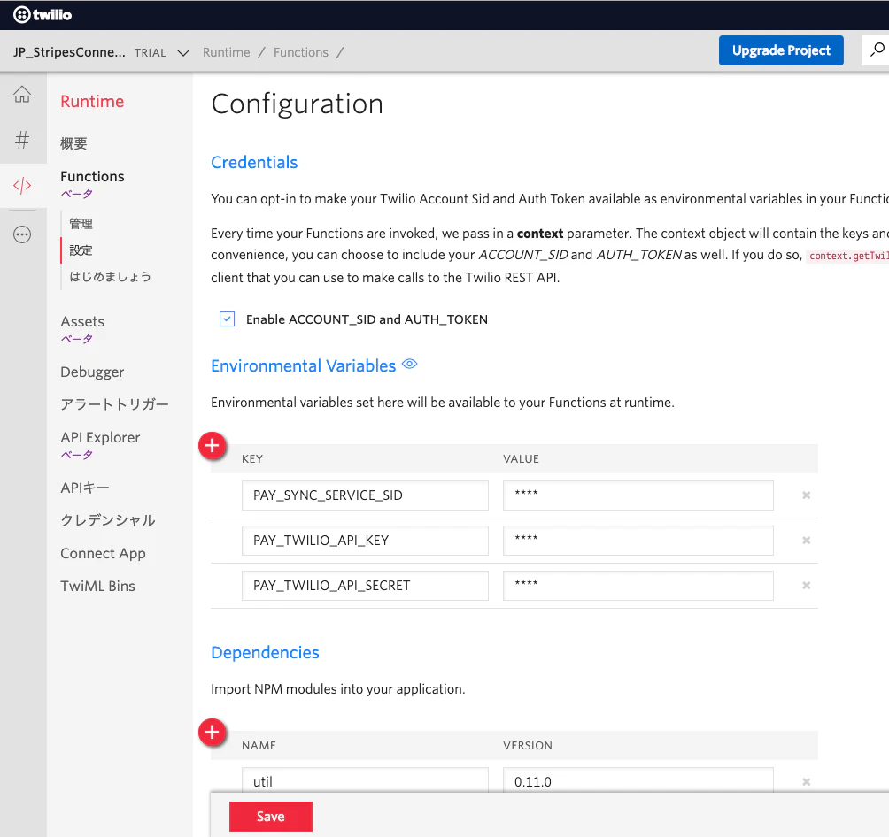Viewport: 889px width, 837px height.
Task: Add a new environmental variable
Action: click(x=212, y=446)
